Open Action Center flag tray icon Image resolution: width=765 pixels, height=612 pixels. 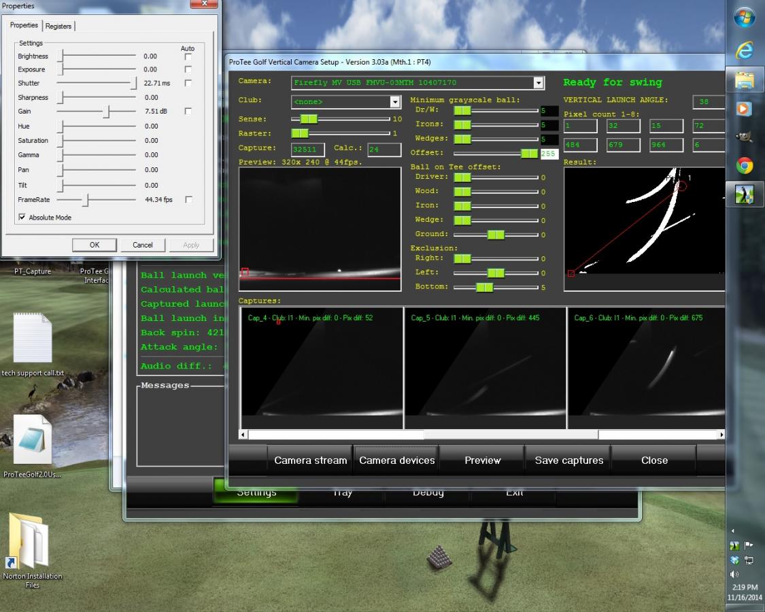pos(749,545)
